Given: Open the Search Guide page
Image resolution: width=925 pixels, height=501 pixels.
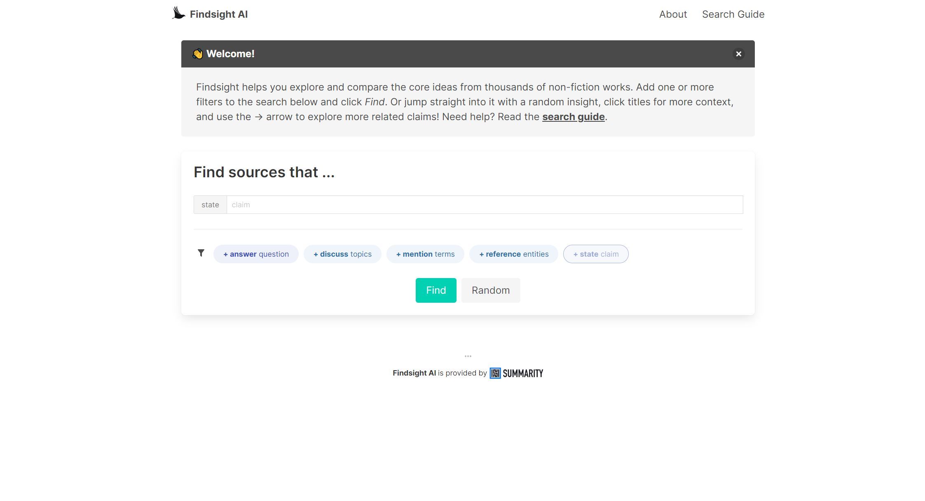Looking at the screenshot, I should [x=733, y=14].
